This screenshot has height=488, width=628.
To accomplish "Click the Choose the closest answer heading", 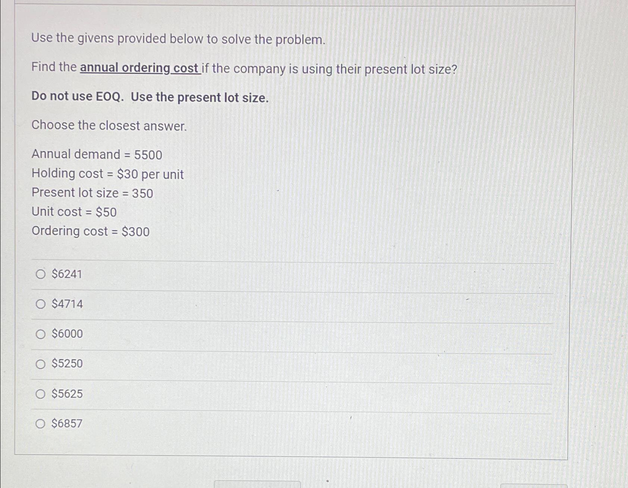I will 109,125.
